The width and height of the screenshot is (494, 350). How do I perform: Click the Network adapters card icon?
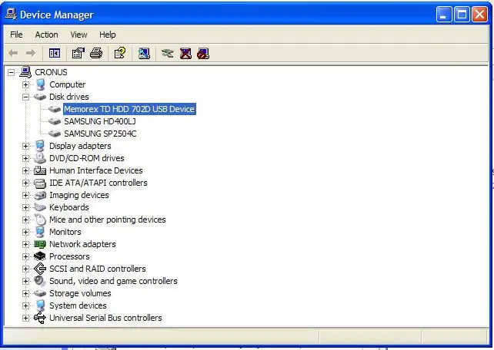tap(40, 244)
